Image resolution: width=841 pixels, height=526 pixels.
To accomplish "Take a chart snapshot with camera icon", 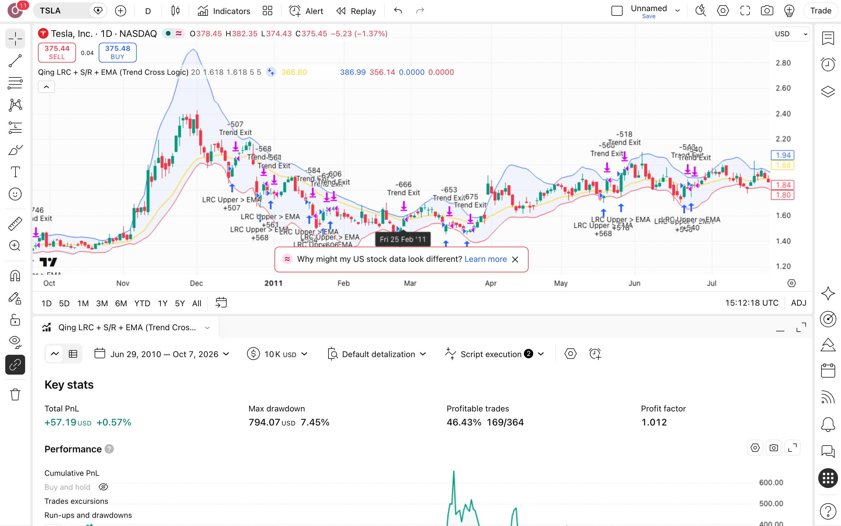I will click(x=767, y=11).
